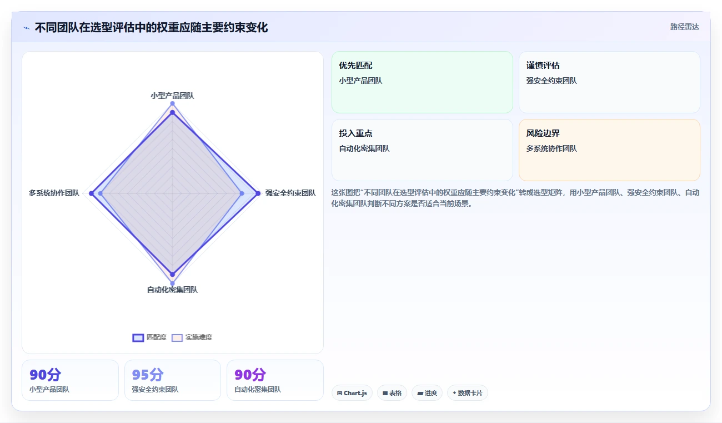Click the 90分 自动化密集团队 score card

tap(275, 380)
